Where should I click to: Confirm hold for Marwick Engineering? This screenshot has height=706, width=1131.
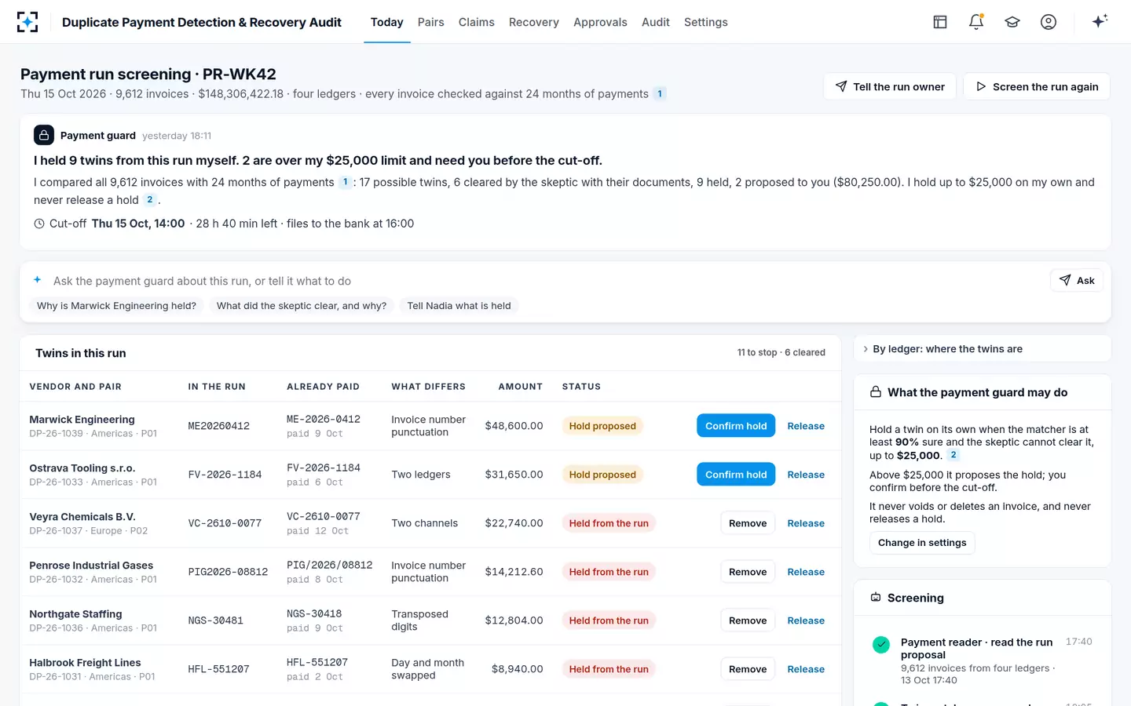[x=736, y=426]
